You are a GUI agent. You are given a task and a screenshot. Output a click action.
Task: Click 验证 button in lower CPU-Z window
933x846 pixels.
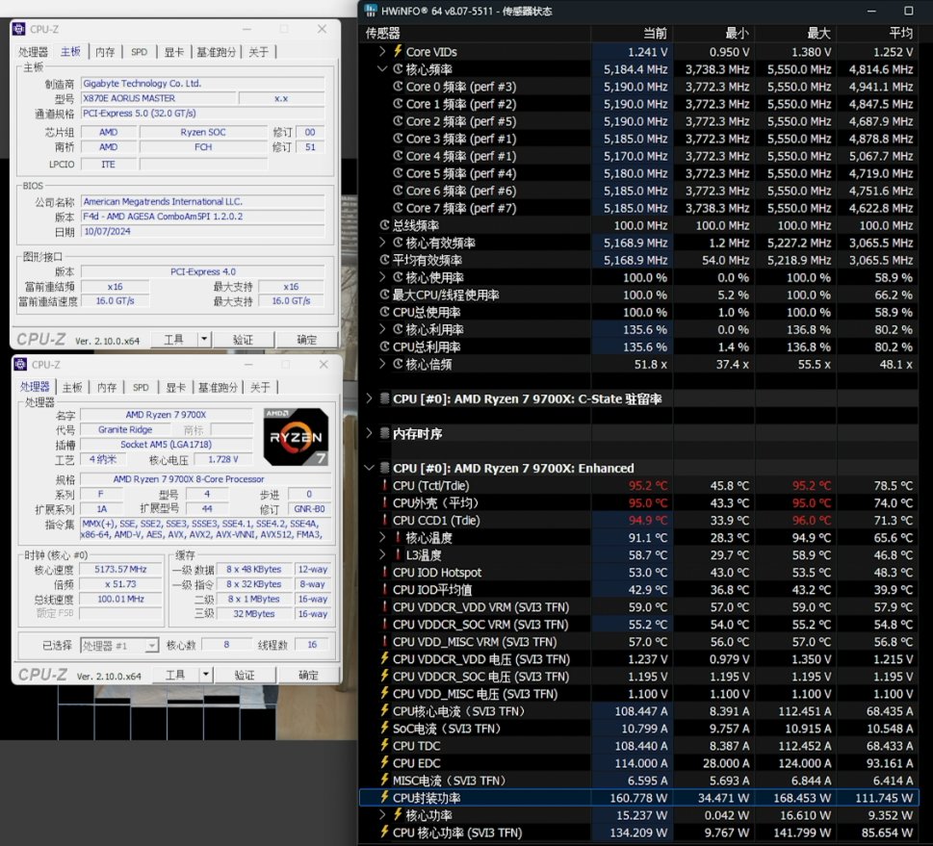click(x=245, y=676)
